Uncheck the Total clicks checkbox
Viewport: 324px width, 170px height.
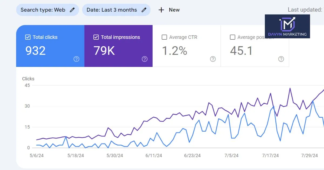click(28, 37)
